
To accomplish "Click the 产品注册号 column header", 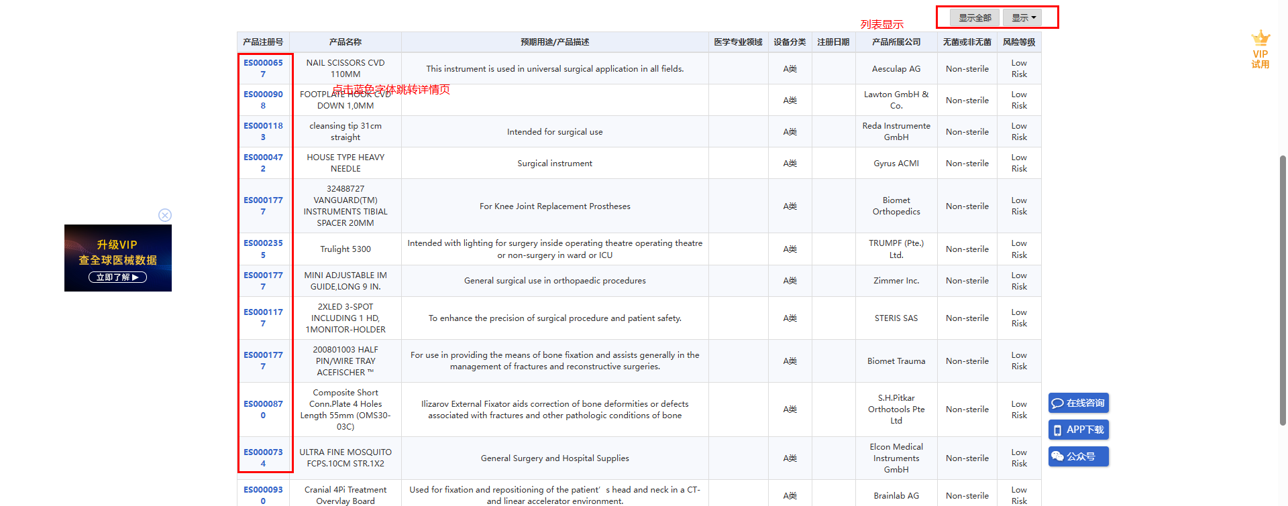I will [263, 42].
